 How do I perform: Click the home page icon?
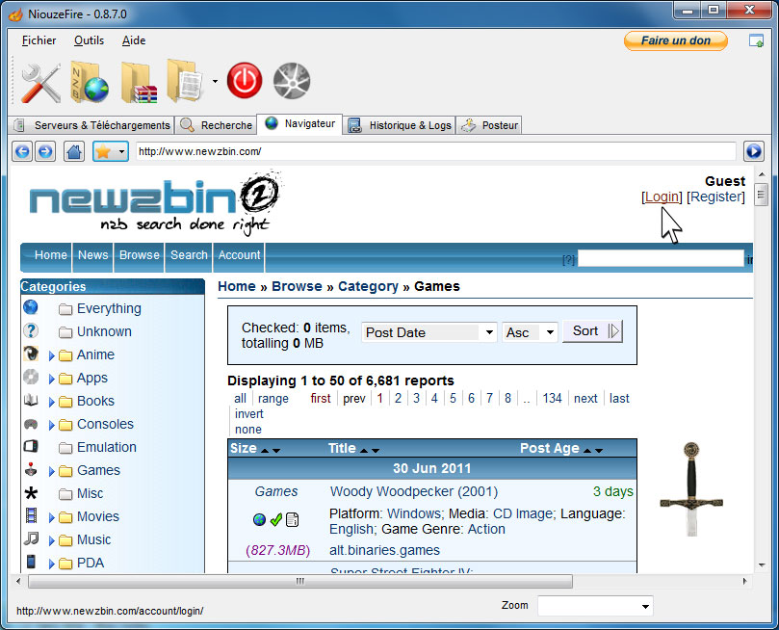[x=74, y=151]
